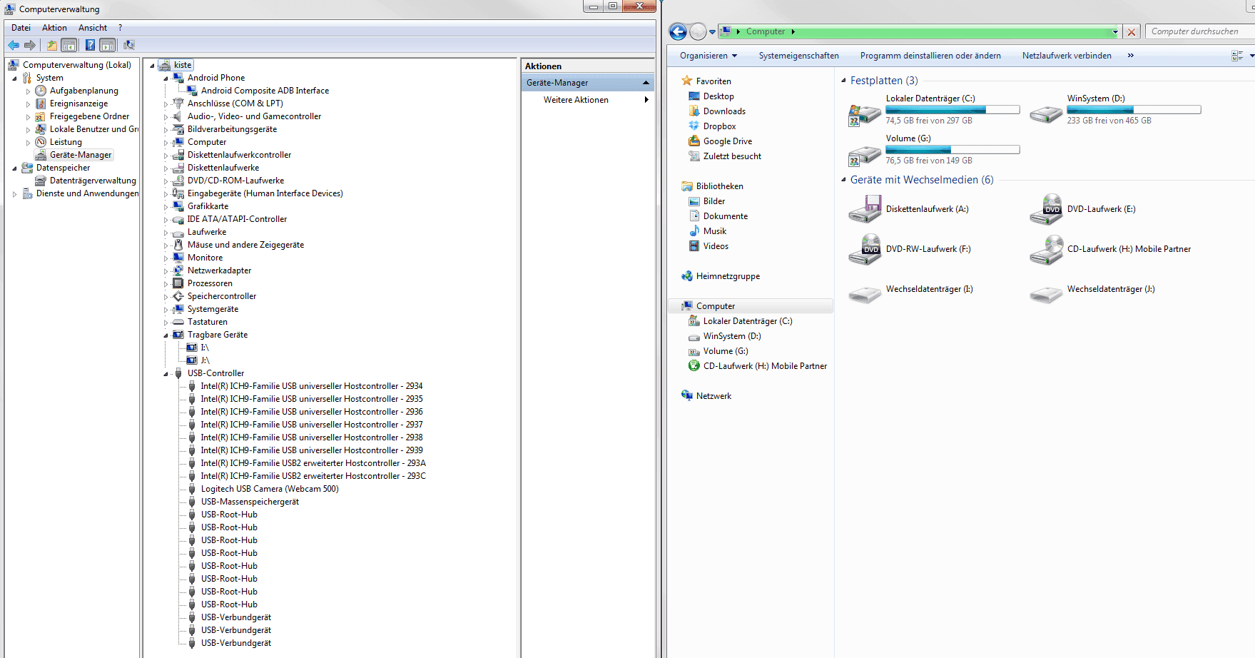The image size is (1255, 658).
Task: Expand the Netzwerkadapter category
Action: 166,270
